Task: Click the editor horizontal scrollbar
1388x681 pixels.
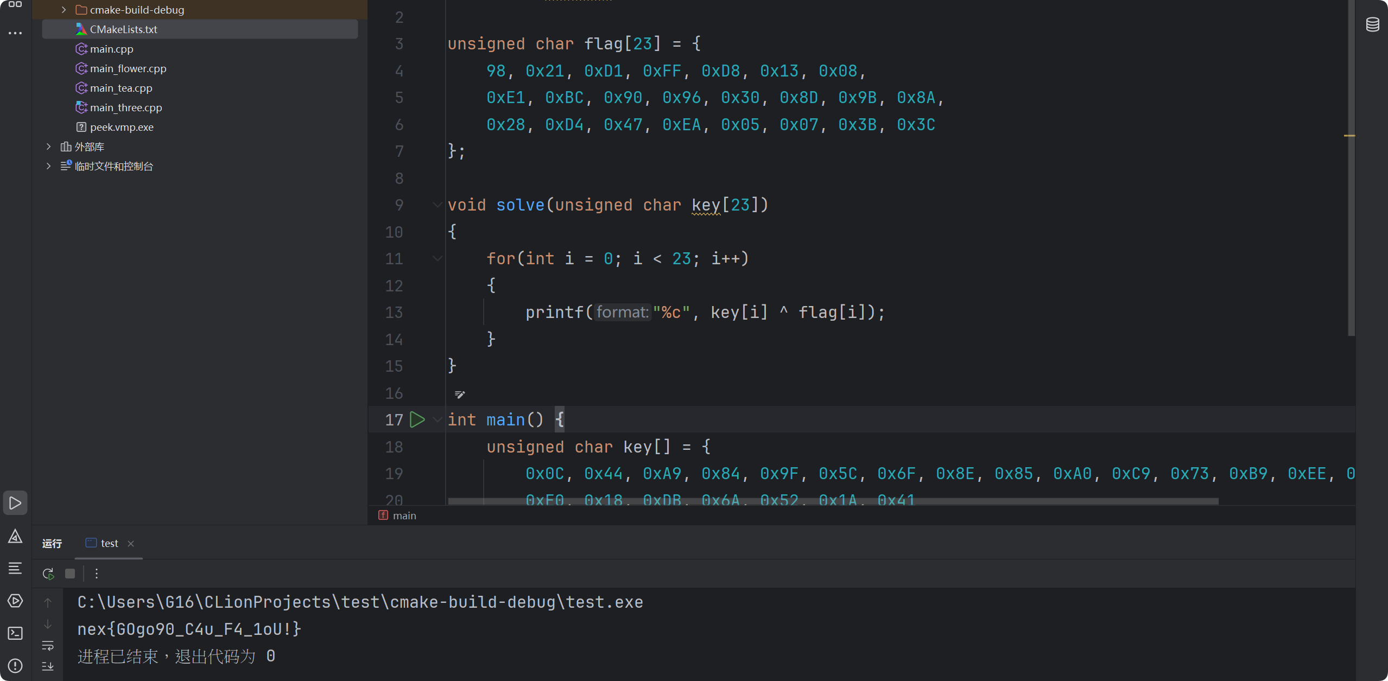Action: click(x=833, y=501)
